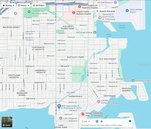Click the Lake Maggiore marker icon
The width and height of the screenshot is (151, 129).
tap(61, 118)
